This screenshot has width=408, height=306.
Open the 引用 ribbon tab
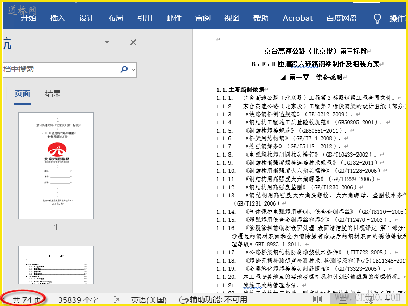(x=145, y=18)
